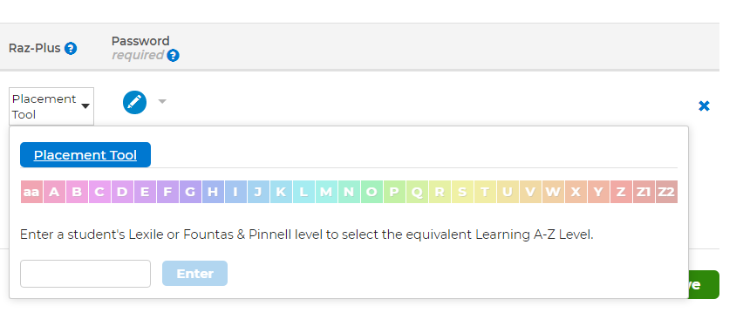
Task: Select level Z1 swatch
Action: pyautogui.click(x=644, y=192)
